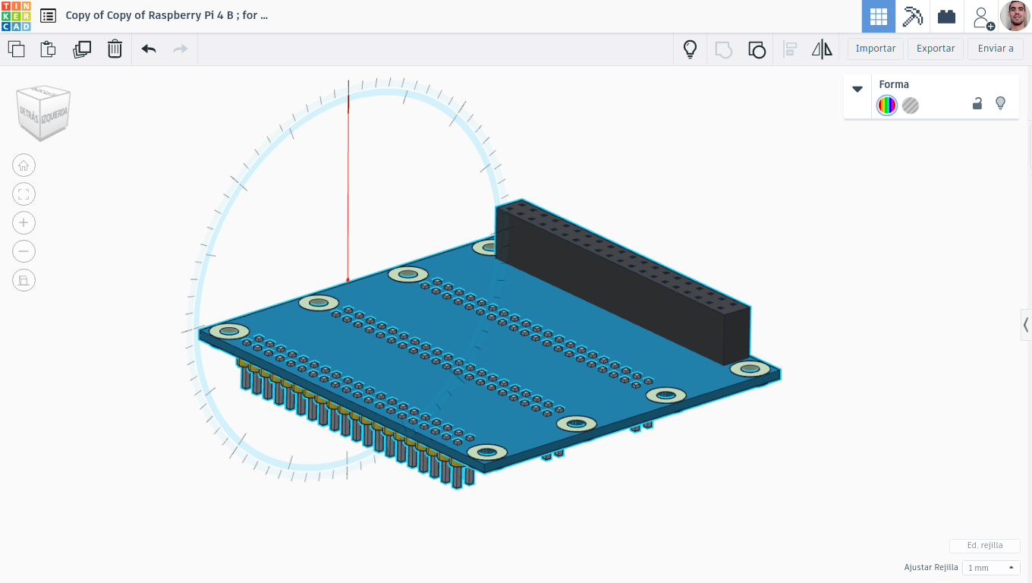Click the Exportar button
The width and height of the screenshot is (1032, 583).
click(936, 49)
